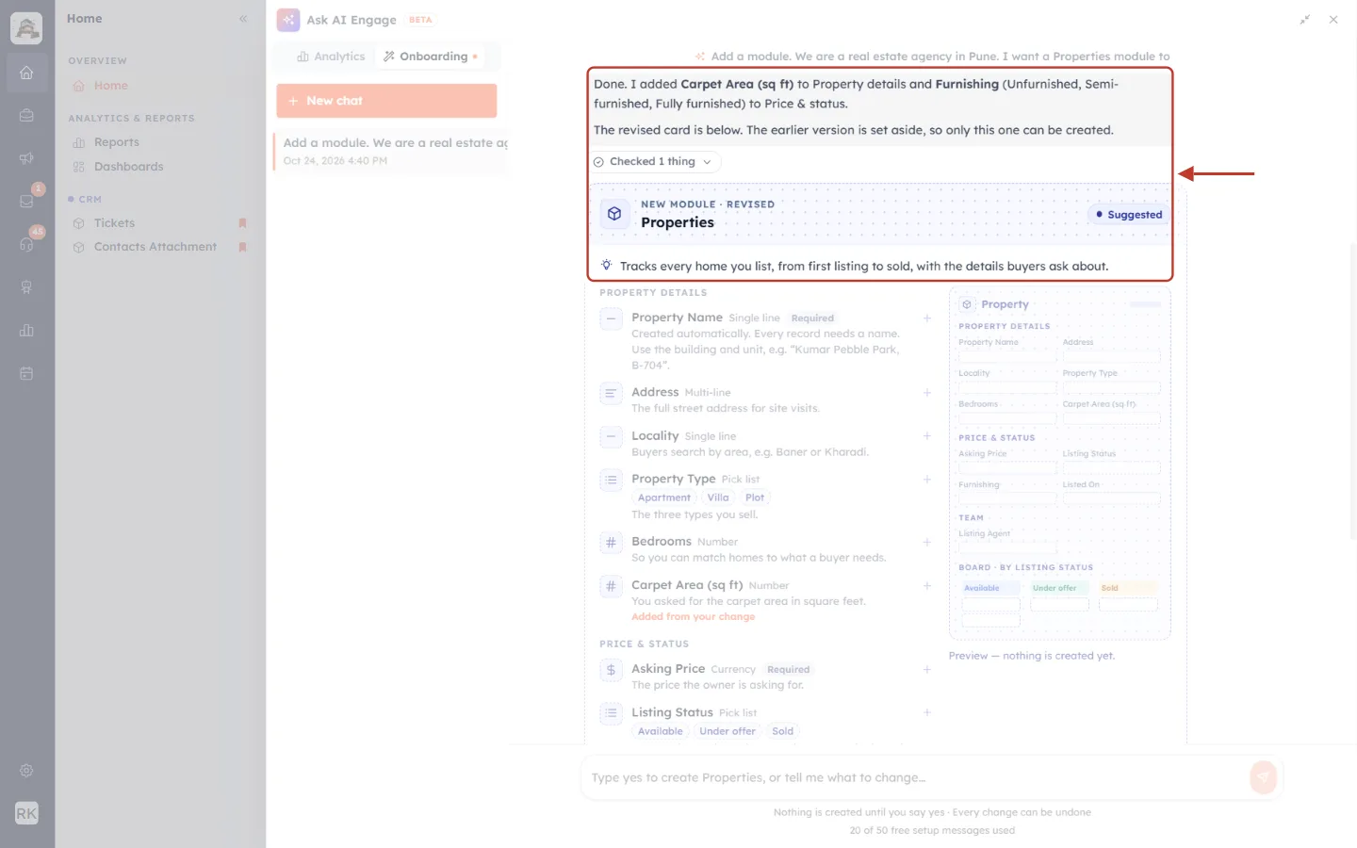
Task: Open the megaphone icon in the left rail
Action: [26, 158]
